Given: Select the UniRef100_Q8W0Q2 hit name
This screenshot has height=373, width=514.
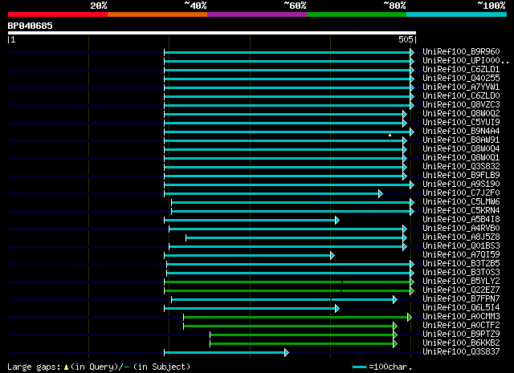Looking at the screenshot, I should pyautogui.click(x=461, y=113).
